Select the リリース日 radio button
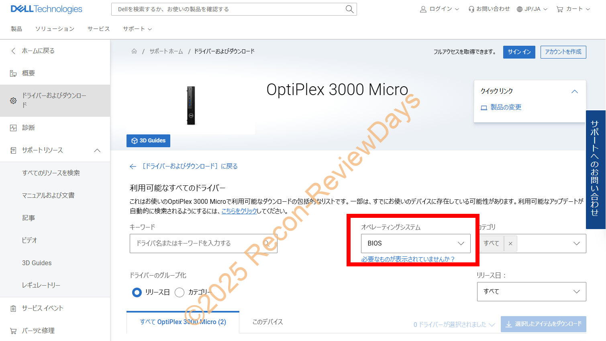 coord(137,292)
